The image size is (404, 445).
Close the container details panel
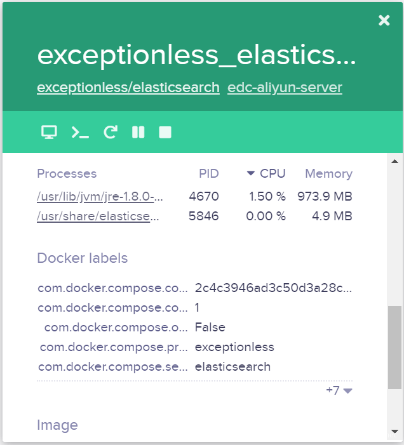pos(384,20)
